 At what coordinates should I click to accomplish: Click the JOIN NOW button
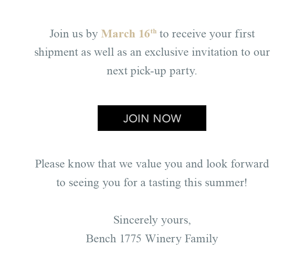tap(152, 118)
